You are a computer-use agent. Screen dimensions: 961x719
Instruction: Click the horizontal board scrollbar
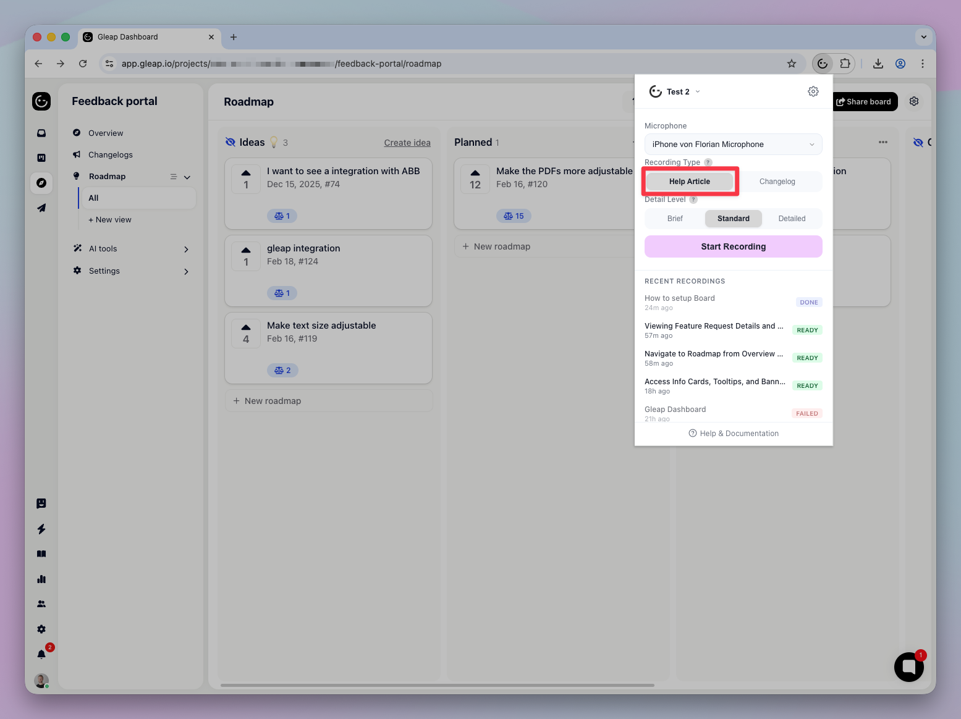click(x=438, y=685)
